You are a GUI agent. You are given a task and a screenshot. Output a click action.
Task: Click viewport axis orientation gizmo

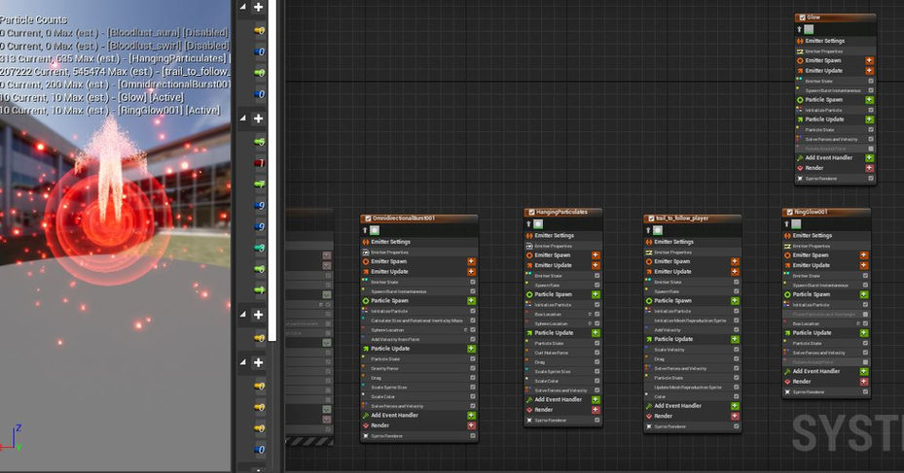[x=12, y=438]
